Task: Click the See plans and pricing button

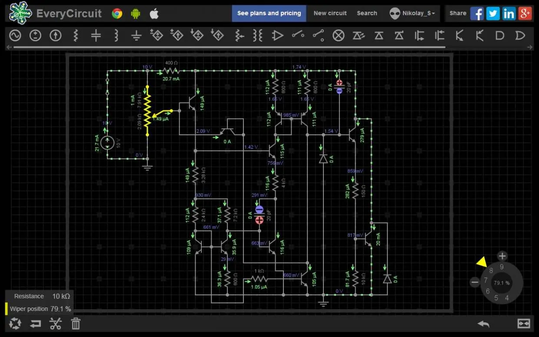Action: click(x=269, y=13)
